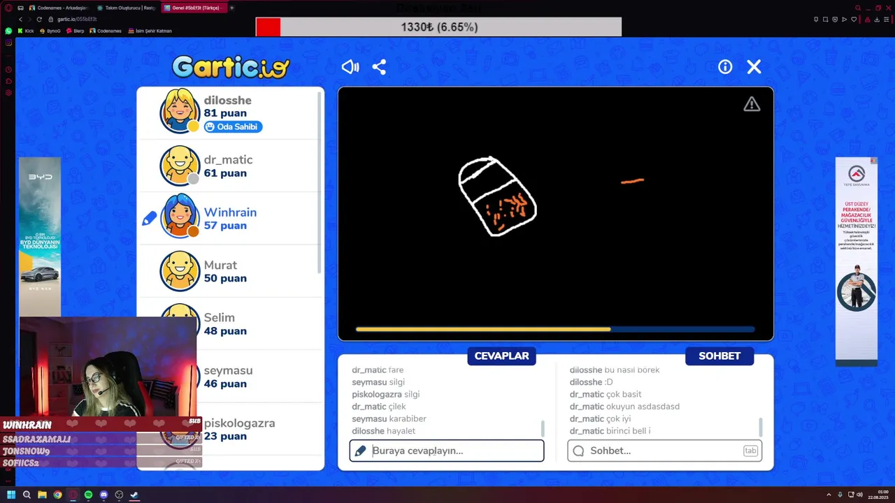Viewport: 895px width, 503px height.
Task: Open Opera easy setup sliders icon
Action: pos(887,20)
